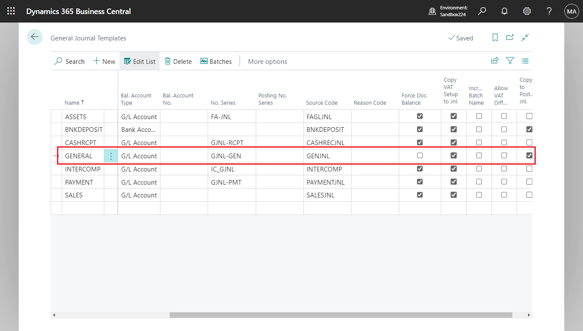Create a new journal template with New
The height and width of the screenshot is (331, 583).
[x=104, y=61]
